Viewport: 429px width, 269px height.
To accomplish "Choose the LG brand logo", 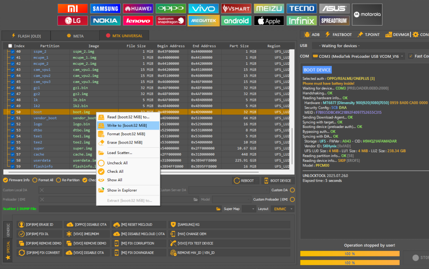I will (x=72, y=20).
